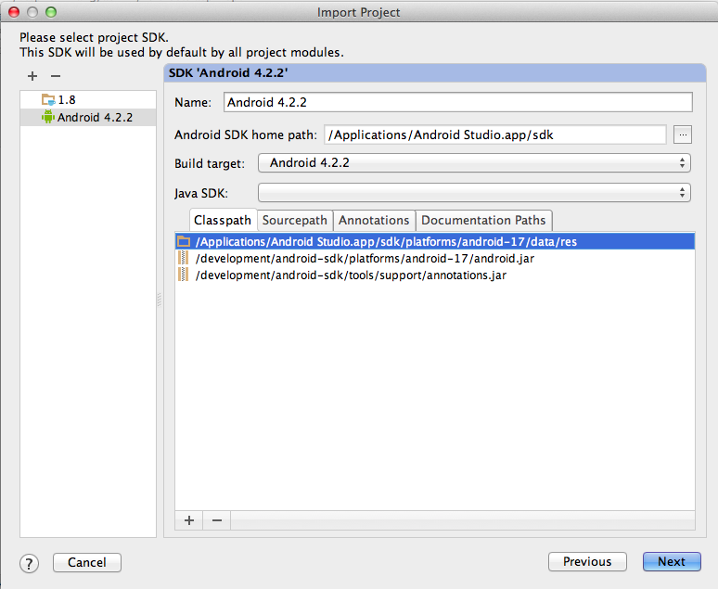Switch to the Annotations tab
Viewport: 718px width, 589px height.
point(374,221)
